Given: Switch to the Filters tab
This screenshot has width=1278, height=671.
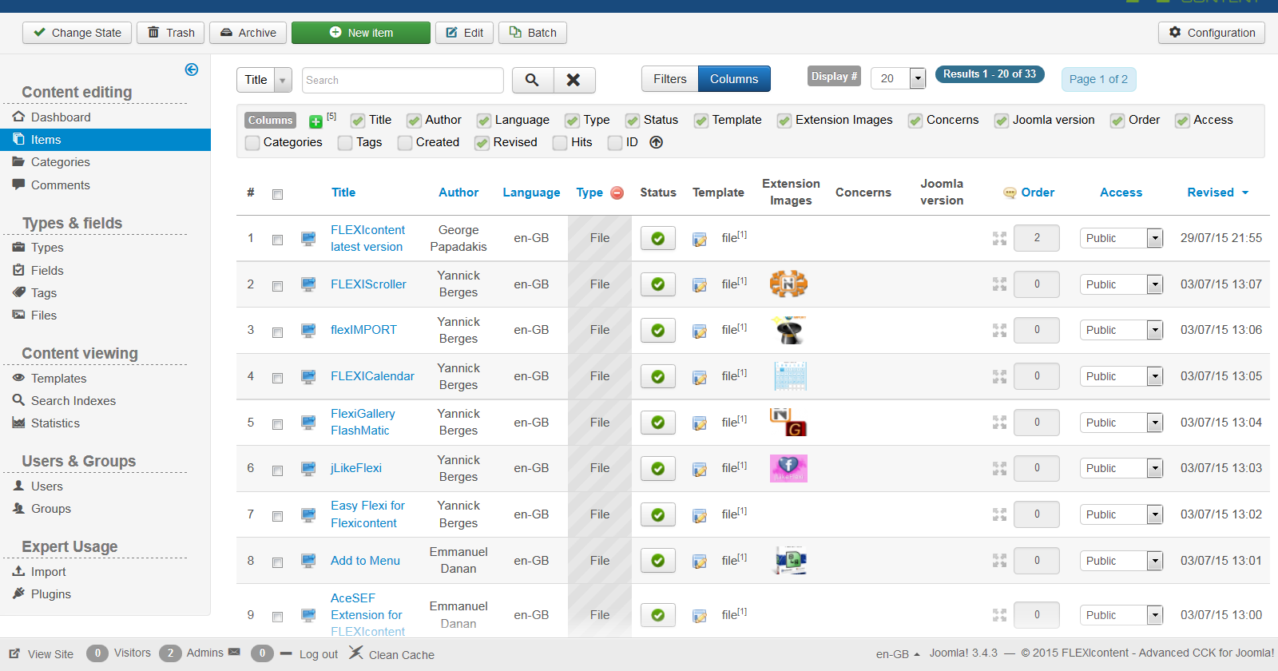Looking at the screenshot, I should (670, 79).
